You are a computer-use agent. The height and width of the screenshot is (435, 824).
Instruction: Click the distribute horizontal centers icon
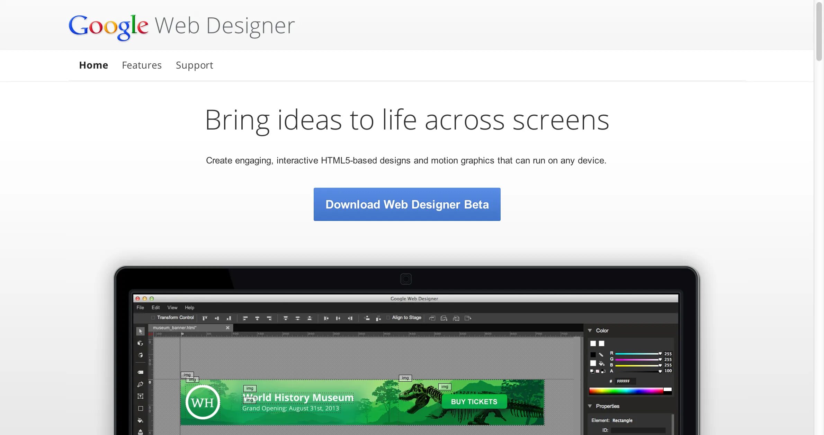point(338,318)
